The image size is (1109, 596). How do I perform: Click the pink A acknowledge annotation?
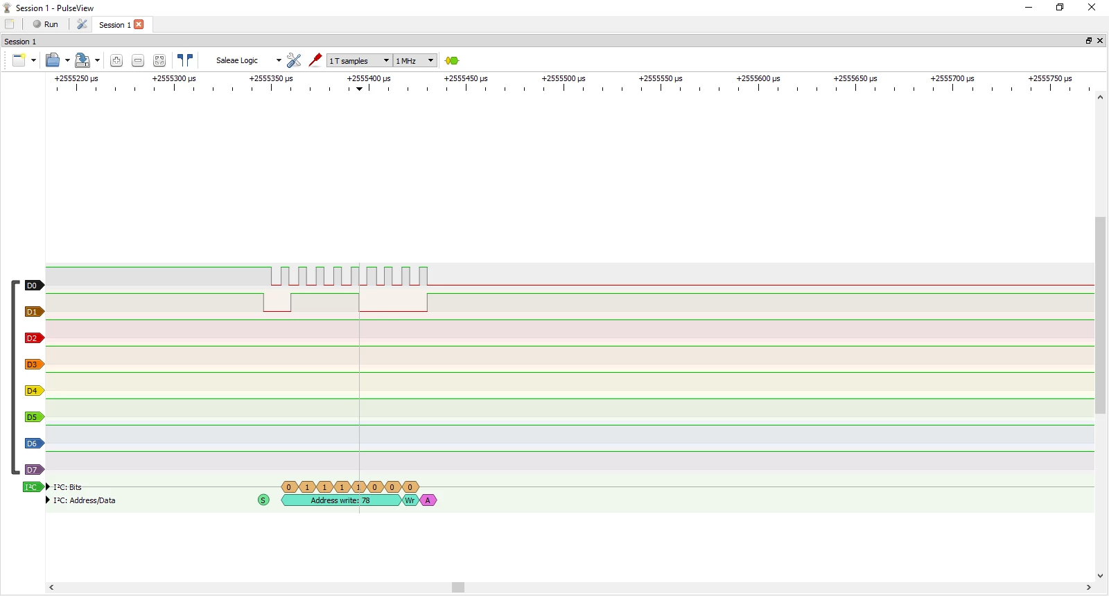coord(428,500)
